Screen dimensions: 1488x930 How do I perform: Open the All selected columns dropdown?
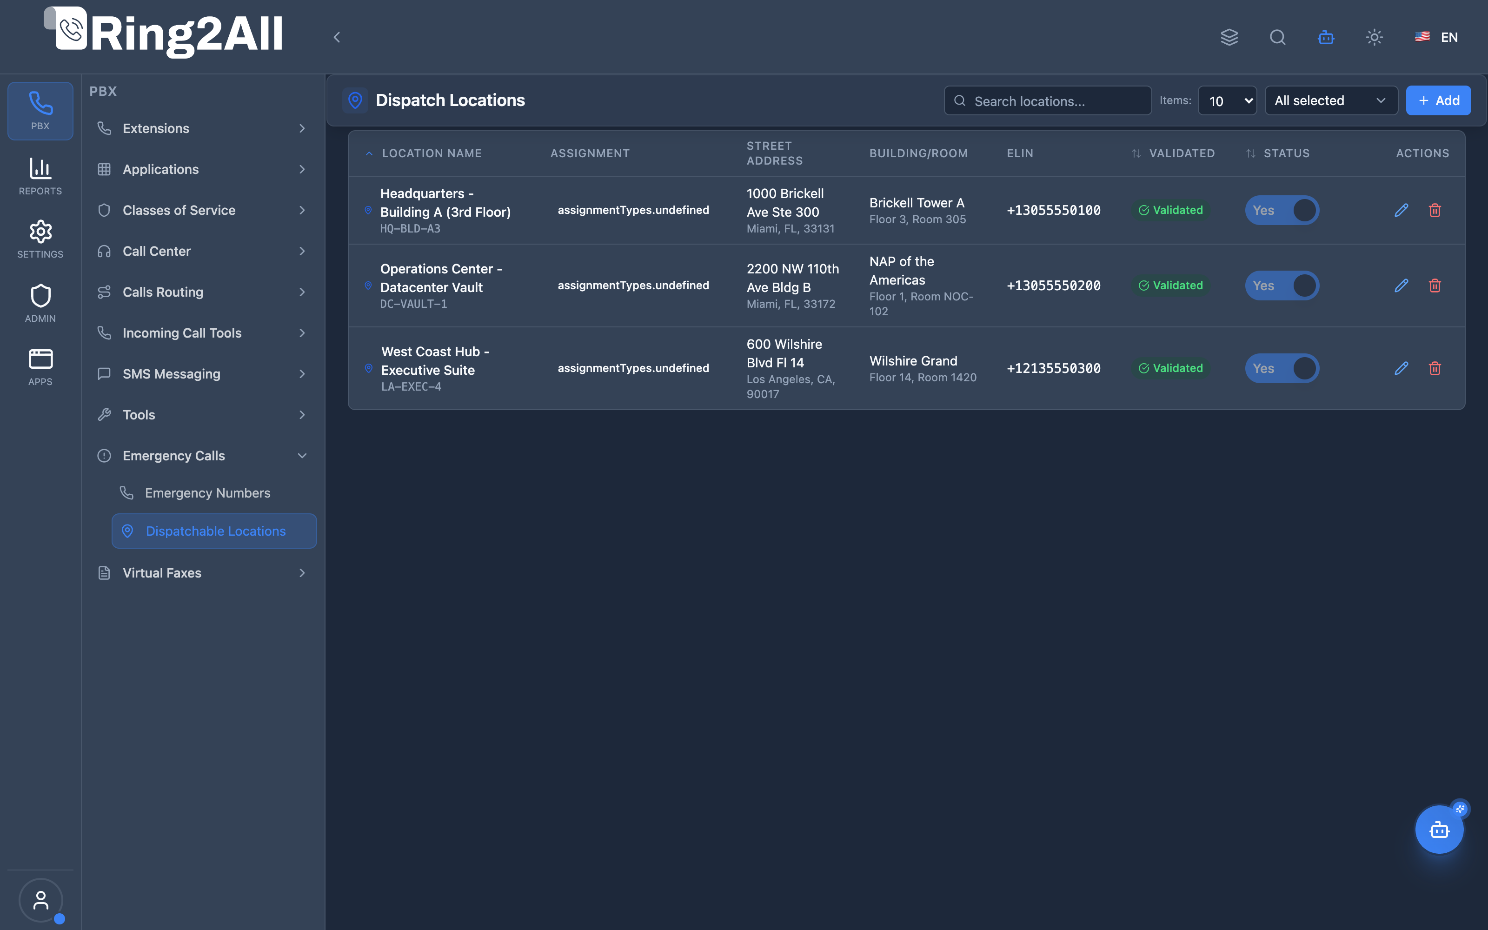(x=1331, y=101)
